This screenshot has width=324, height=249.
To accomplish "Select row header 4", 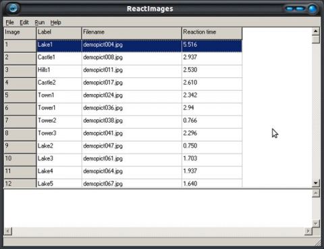I will coord(20,84).
